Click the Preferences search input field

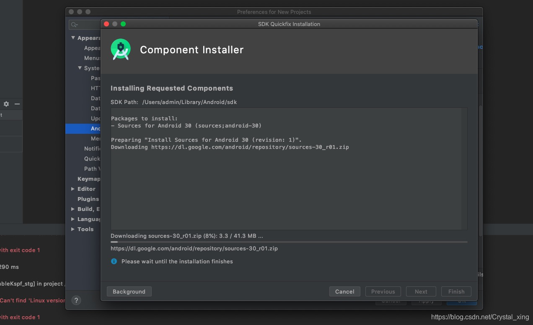85,25
